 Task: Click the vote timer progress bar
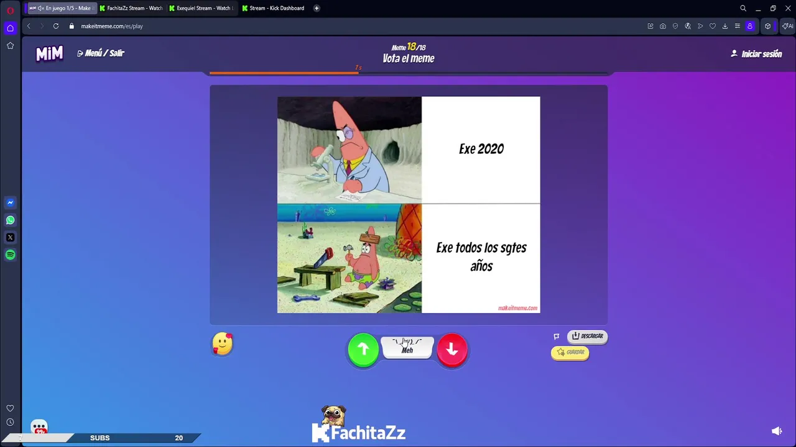tap(409, 73)
